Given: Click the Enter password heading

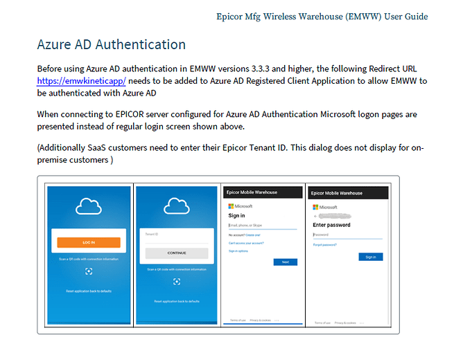Looking at the screenshot, I should tap(331, 225).
